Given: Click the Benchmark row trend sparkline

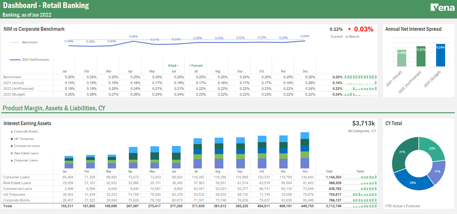Looking at the screenshot, I should pyautogui.click(x=360, y=77).
